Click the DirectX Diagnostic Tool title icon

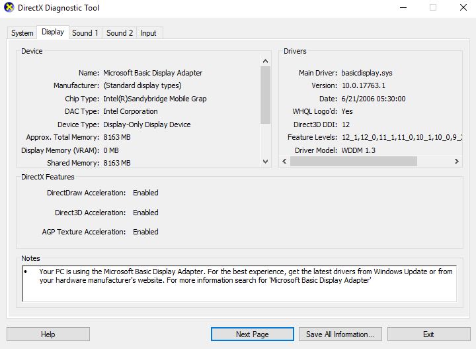[9, 7]
